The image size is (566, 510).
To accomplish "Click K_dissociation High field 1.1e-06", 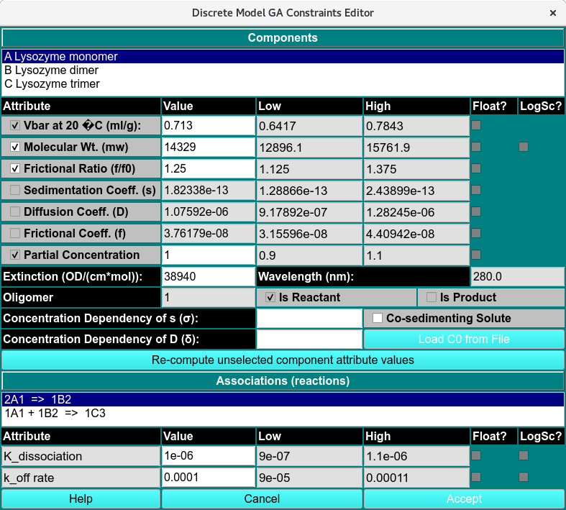I will coord(416,456).
